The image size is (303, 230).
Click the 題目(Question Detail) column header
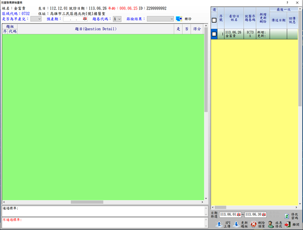pos(95,29)
